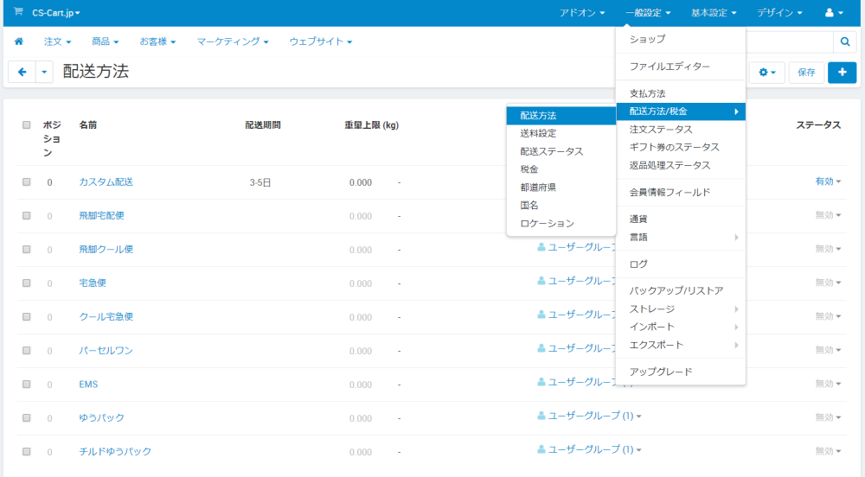Screen dimensions: 865x477
Task: Click the back arrow button
Action: (x=22, y=72)
